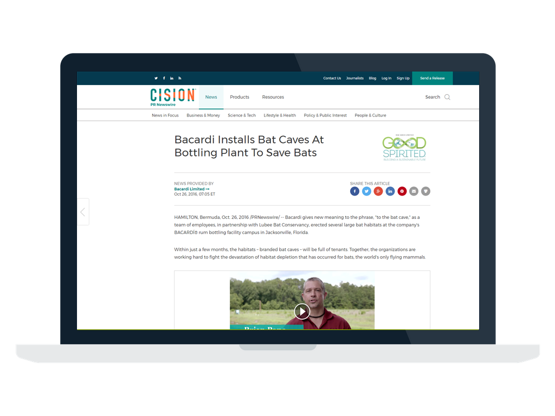Viewport: 555px width, 416px height.
Task: Share the article via the email icon
Action: pyautogui.click(x=414, y=191)
